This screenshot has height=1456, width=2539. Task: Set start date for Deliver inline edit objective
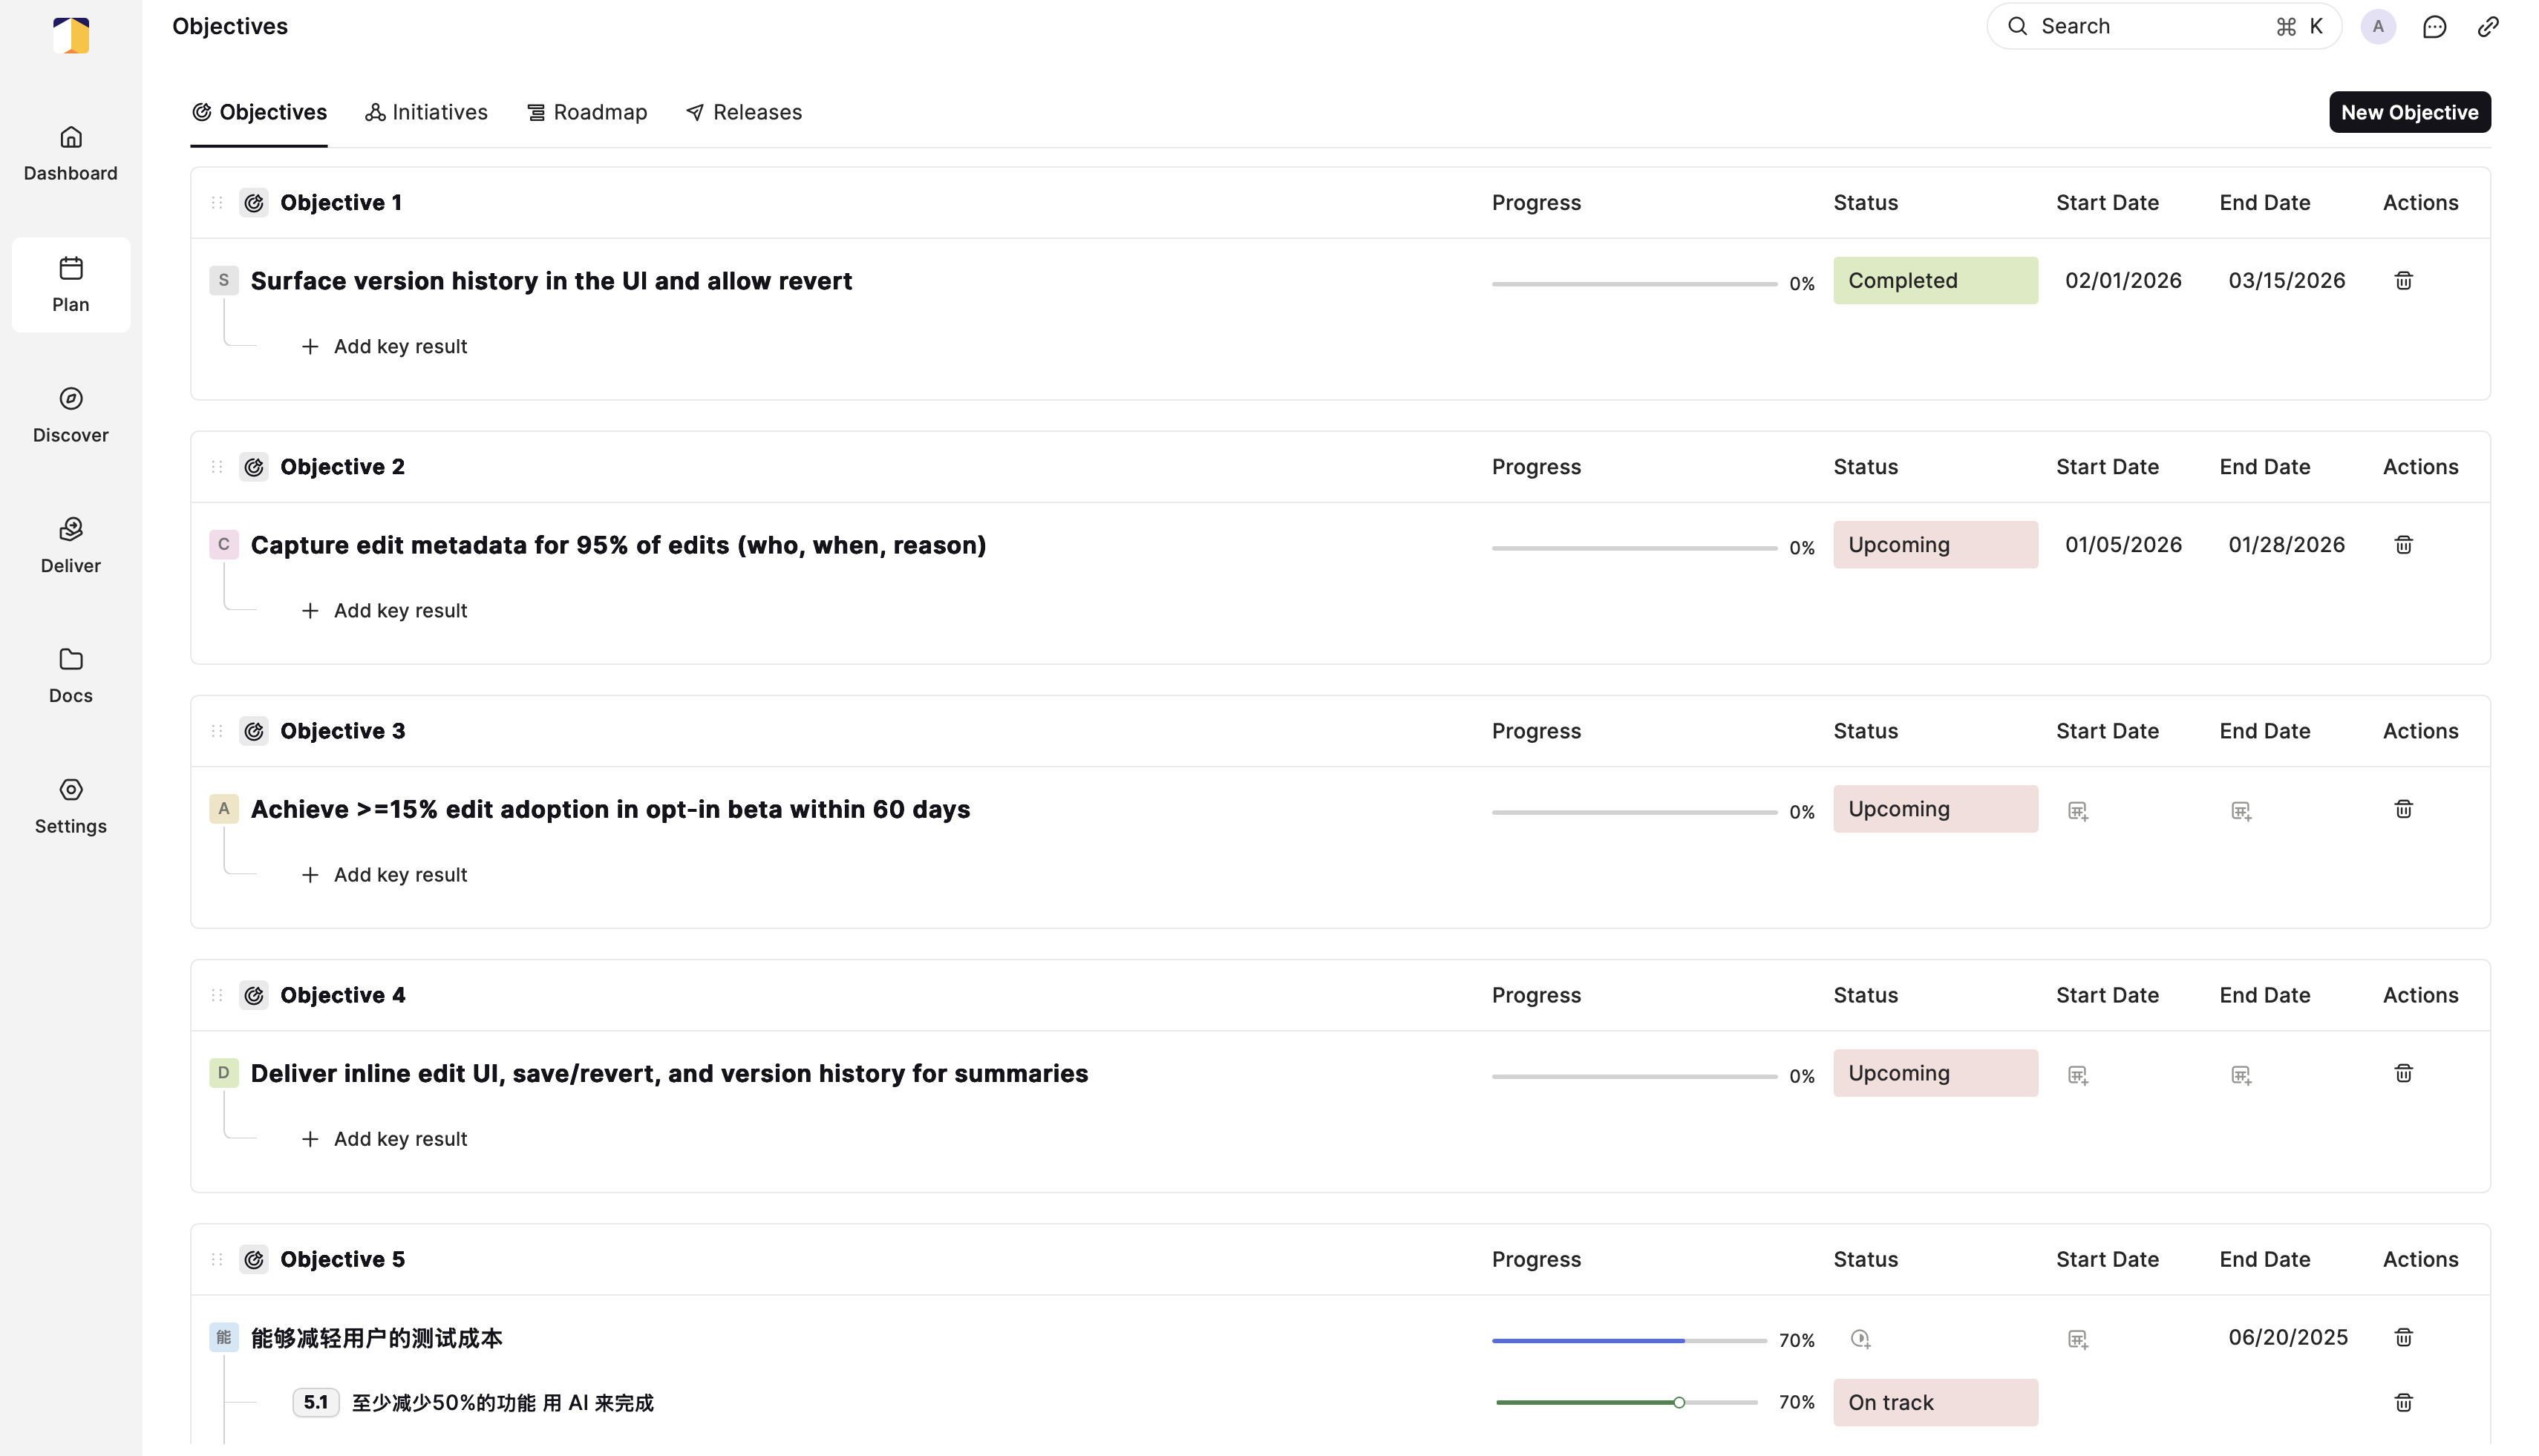pyautogui.click(x=2078, y=1075)
